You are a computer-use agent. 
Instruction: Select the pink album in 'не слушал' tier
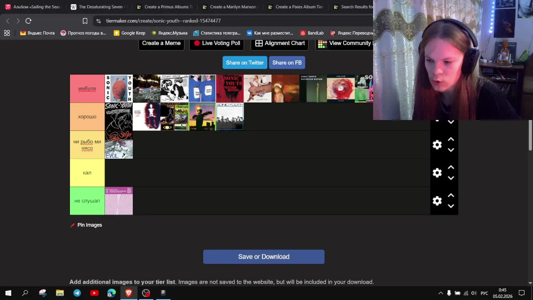pyautogui.click(x=119, y=201)
